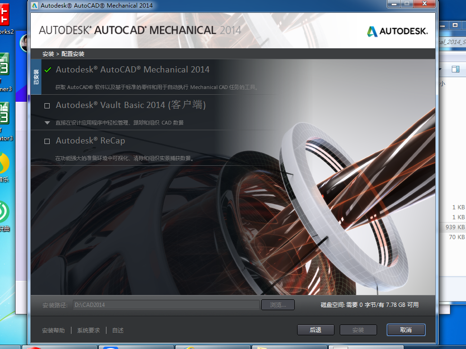Click the Autodesk logo in the header
This screenshot has width=466, height=349.
397,31
